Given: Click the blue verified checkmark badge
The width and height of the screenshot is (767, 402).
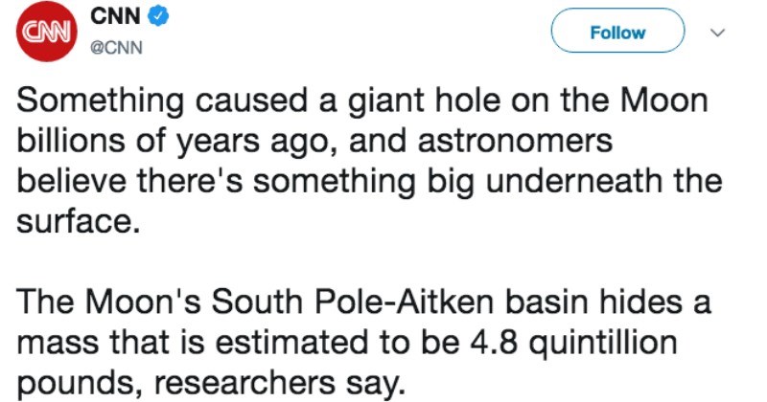Looking at the screenshot, I should 158,16.
